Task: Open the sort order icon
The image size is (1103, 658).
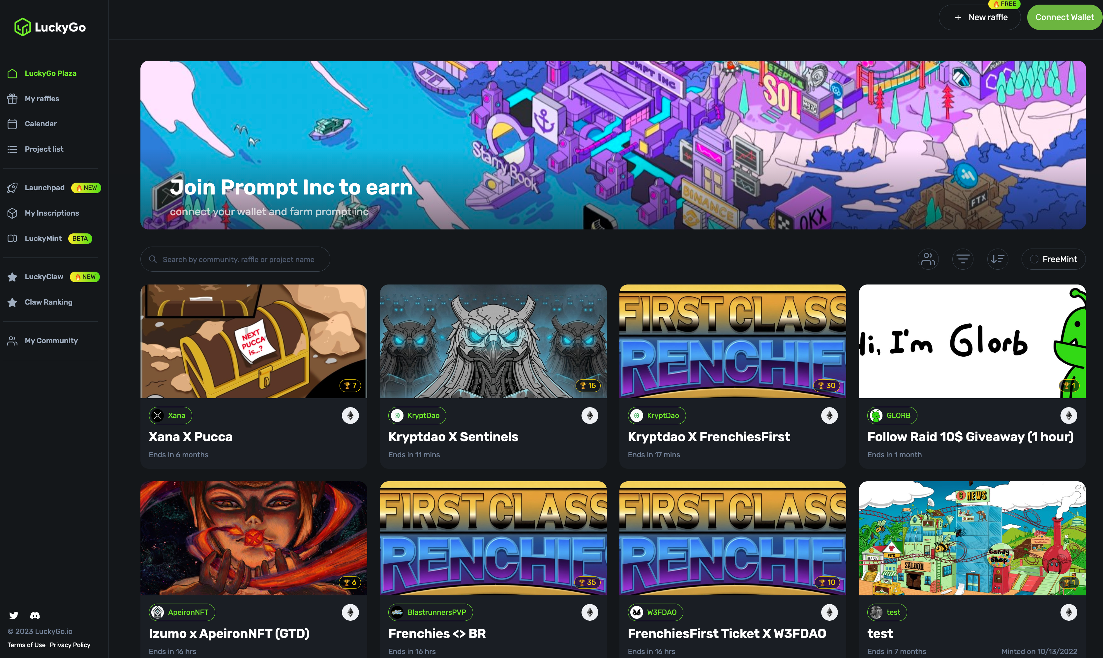Action: (x=998, y=259)
